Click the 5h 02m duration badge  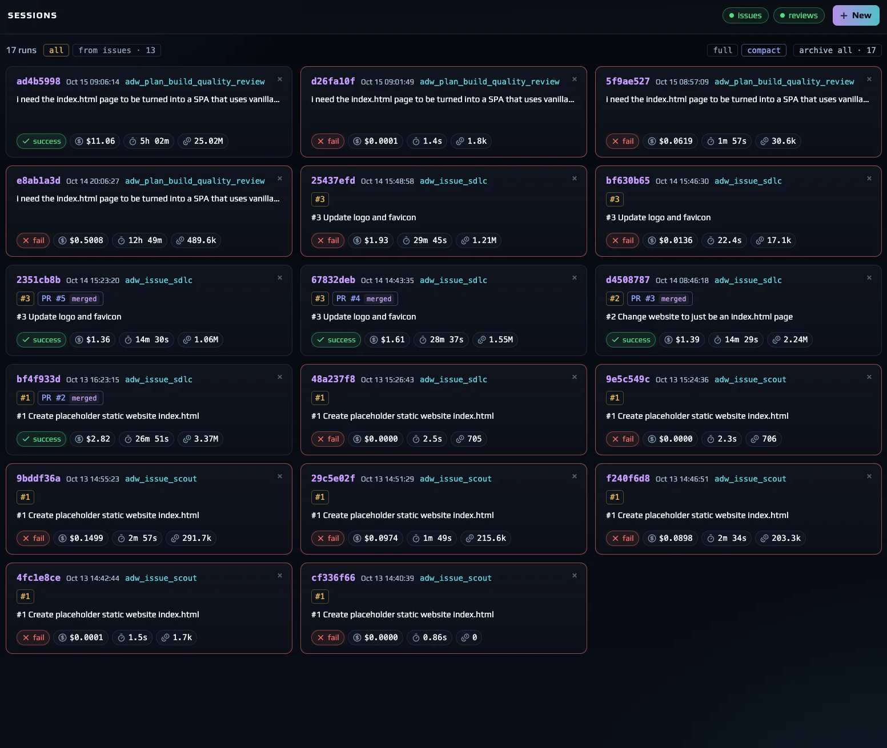tap(149, 141)
